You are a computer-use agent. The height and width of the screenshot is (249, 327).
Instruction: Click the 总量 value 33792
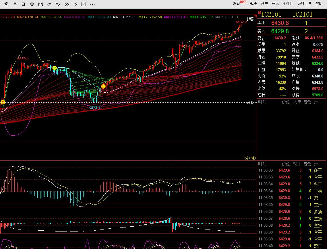(x=281, y=51)
